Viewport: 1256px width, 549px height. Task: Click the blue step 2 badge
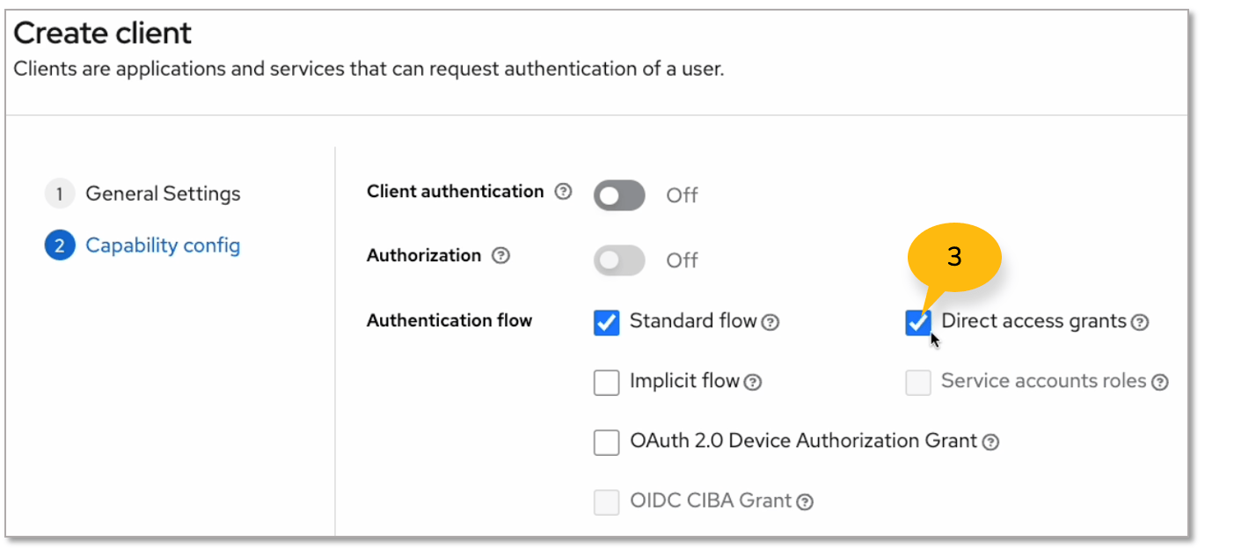59,245
